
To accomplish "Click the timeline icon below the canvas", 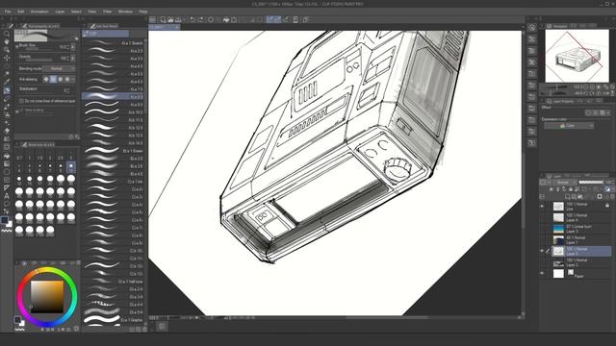I will (162, 326).
